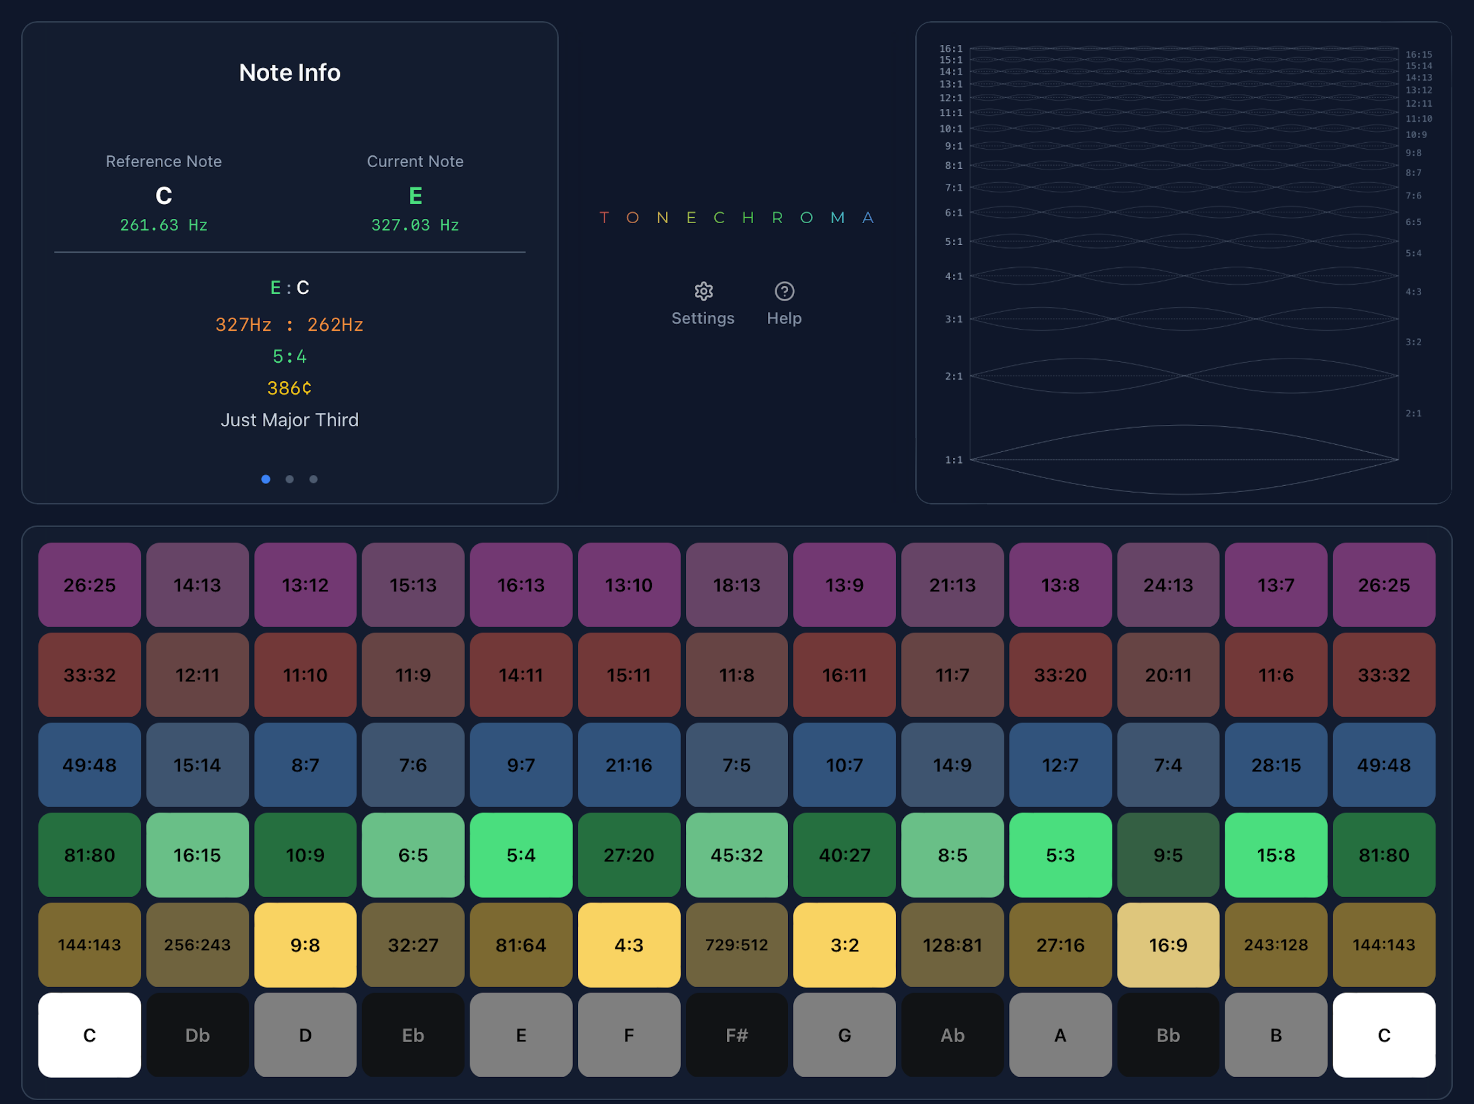Tap the 13:7 ratio pad
The height and width of the screenshot is (1104, 1474).
(x=1276, y=585)
